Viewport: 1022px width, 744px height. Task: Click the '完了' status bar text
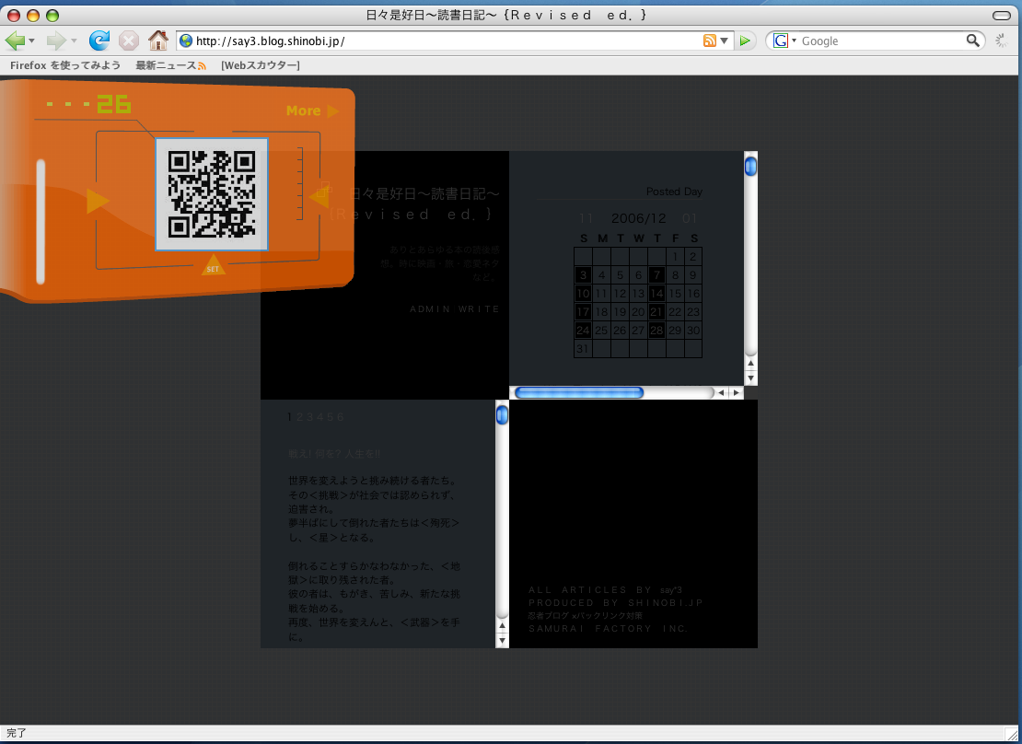tap(17, 733)
